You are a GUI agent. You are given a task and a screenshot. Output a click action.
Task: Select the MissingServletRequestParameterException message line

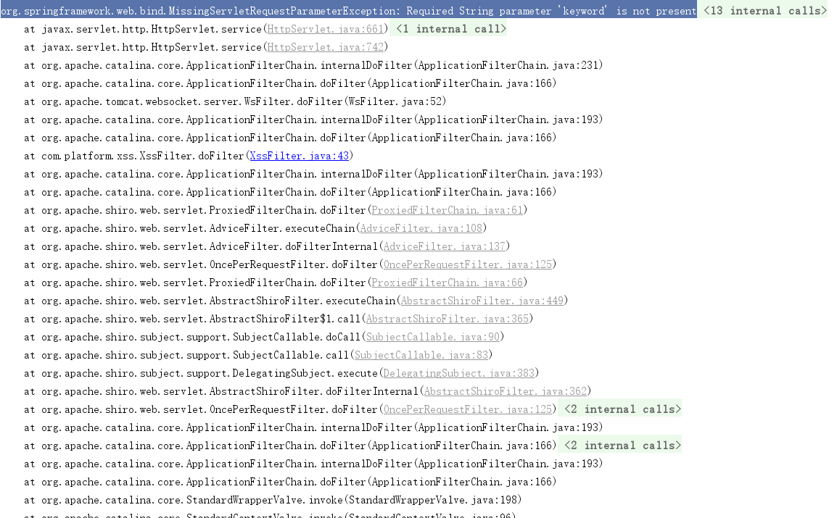tap(349, 11)
